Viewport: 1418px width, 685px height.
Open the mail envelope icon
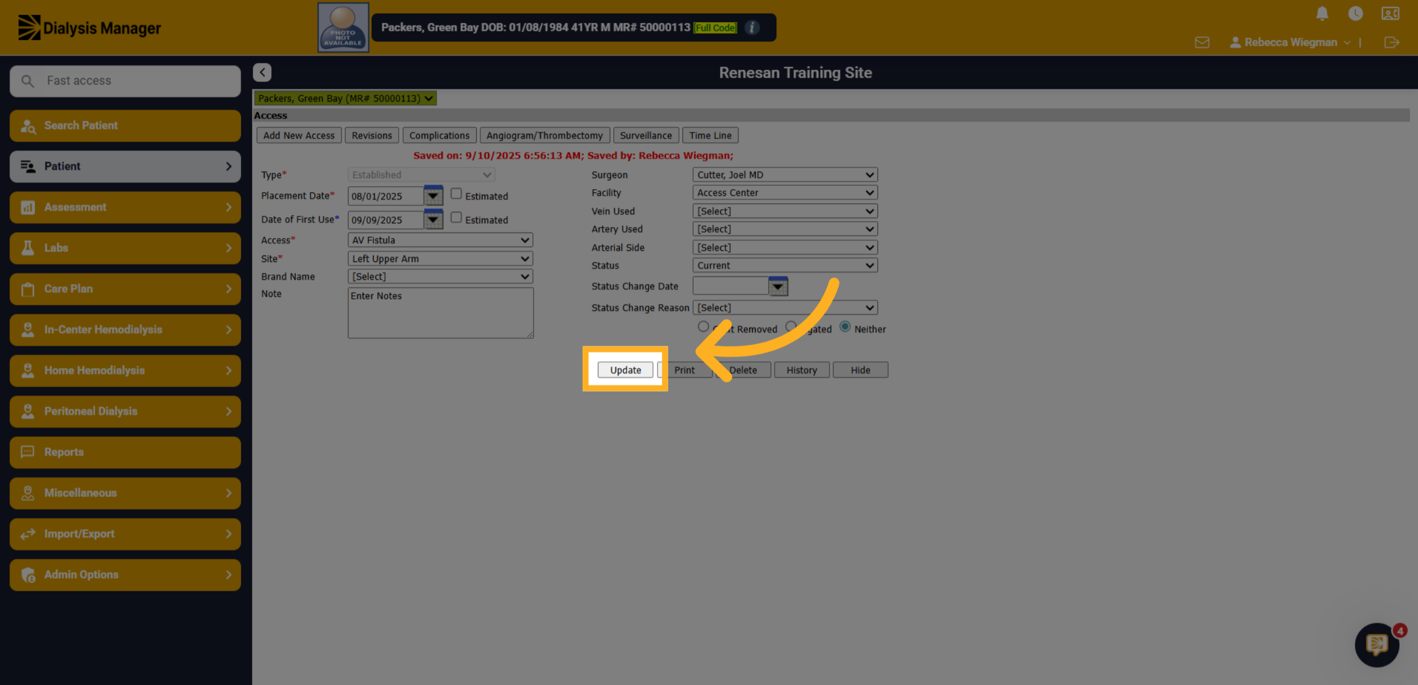click(x=1202, y=43)
